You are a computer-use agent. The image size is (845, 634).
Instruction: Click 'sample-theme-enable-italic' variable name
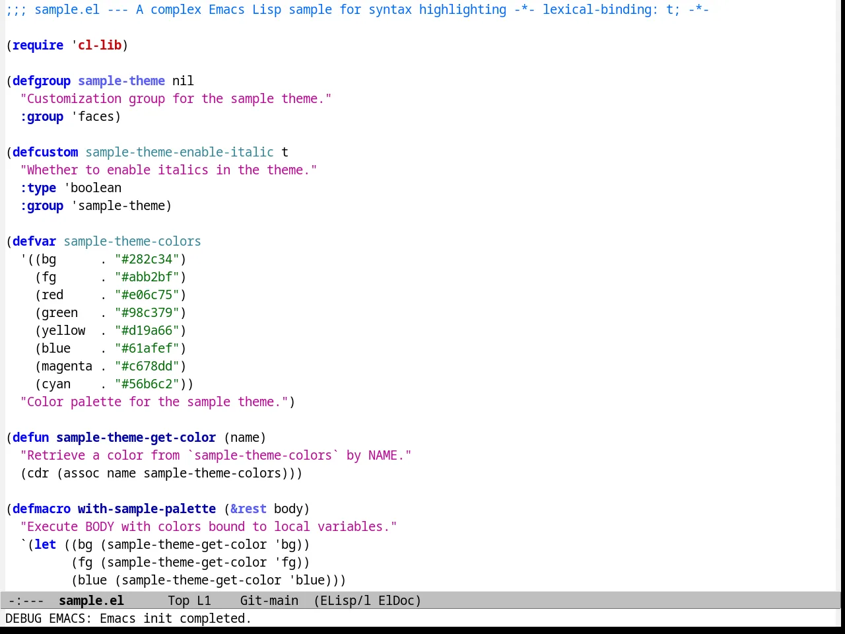click(x=180, y=152)
